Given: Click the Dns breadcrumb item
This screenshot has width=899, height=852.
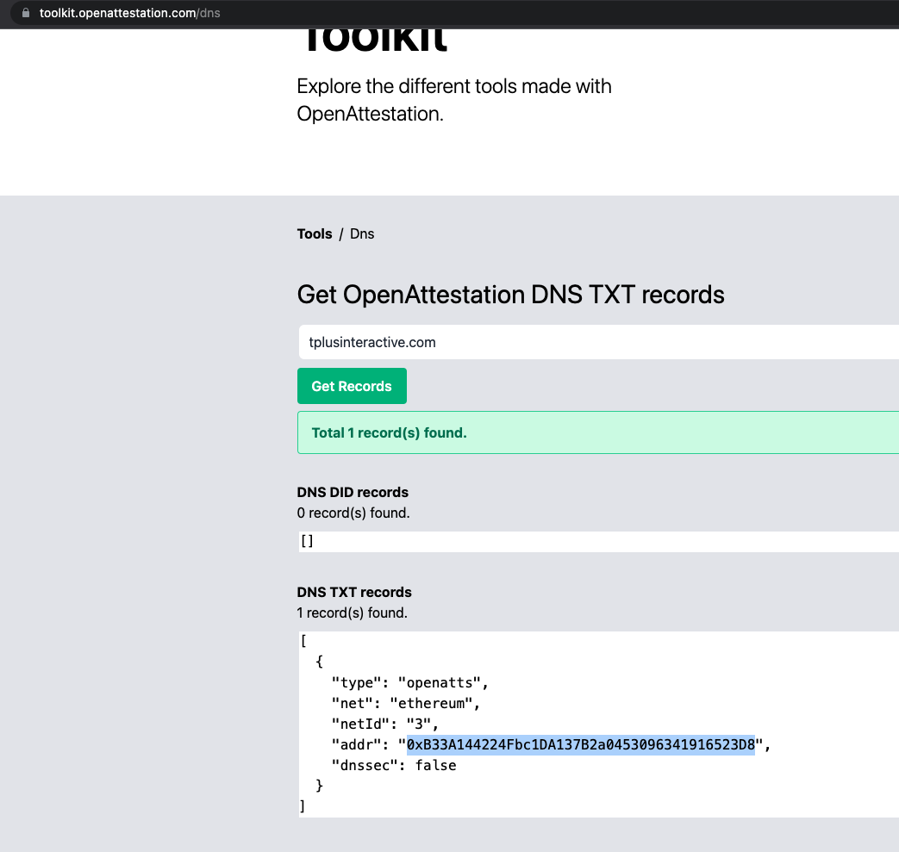Looking at the screenshot, I should tap(362, 233).
